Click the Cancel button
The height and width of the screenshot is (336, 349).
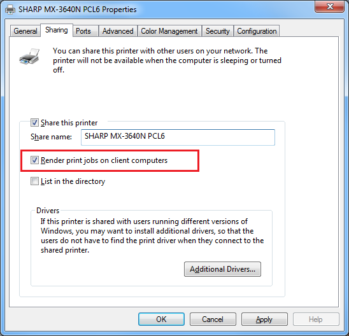click(x=213, y=319)
